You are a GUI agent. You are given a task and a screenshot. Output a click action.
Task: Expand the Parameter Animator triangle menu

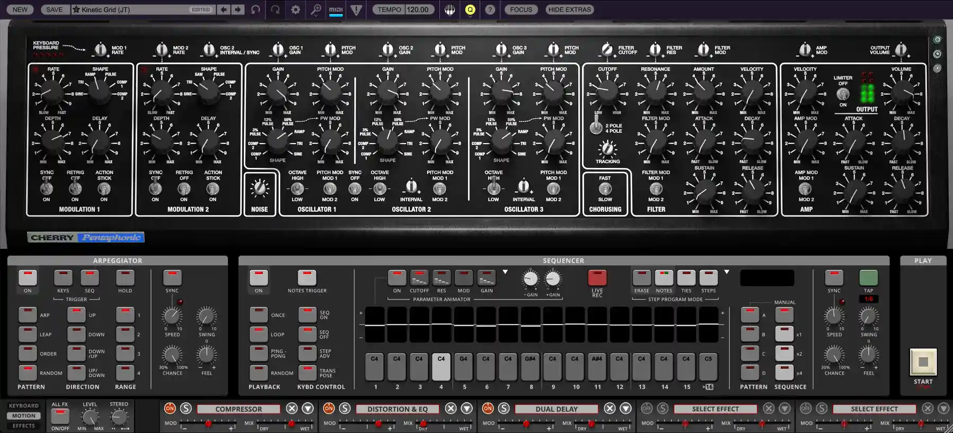[x=505, y=272]
